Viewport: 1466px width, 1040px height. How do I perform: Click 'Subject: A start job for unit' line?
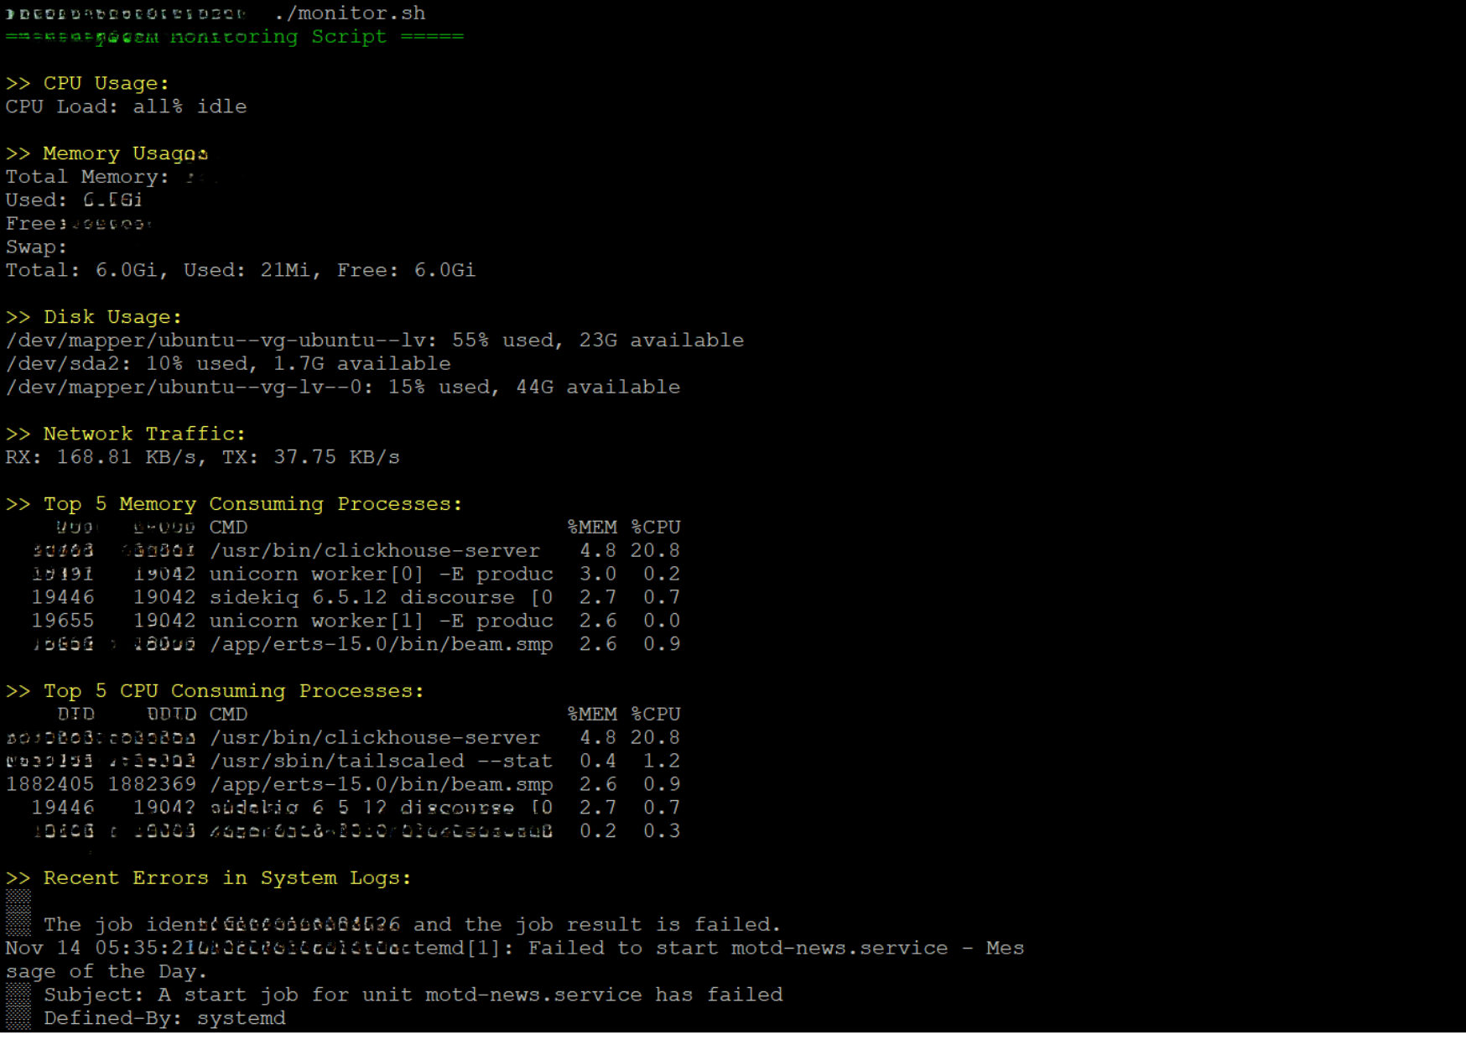413,995
